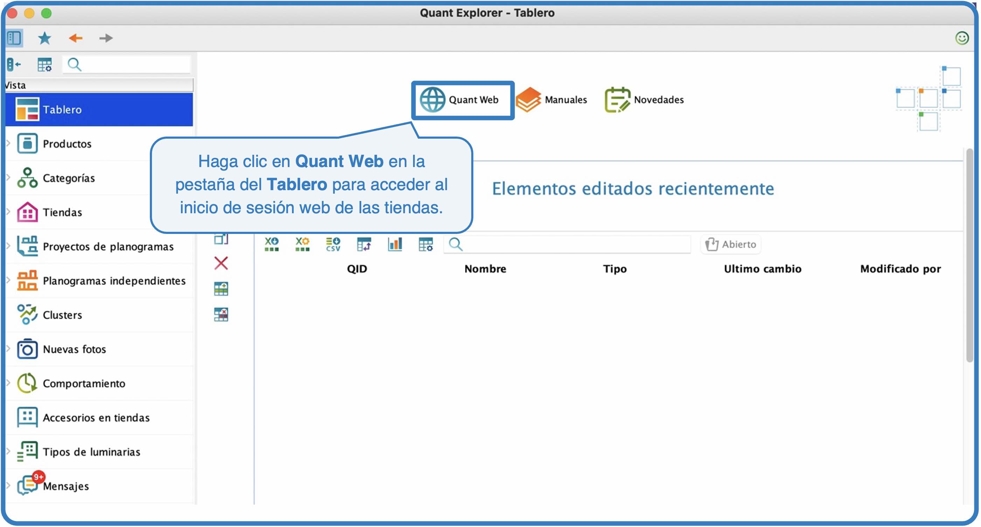
Task: Click the green smiley feedback icon
Action: 962,38
